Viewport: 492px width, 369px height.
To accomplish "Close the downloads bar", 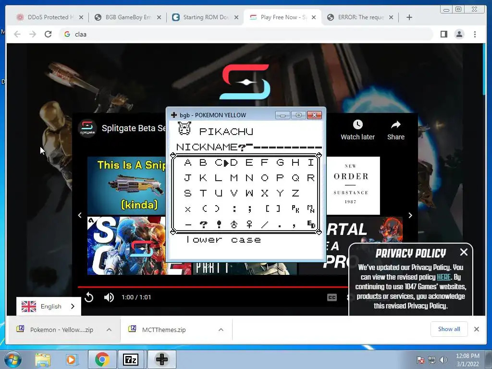I will tap(476, 329).
